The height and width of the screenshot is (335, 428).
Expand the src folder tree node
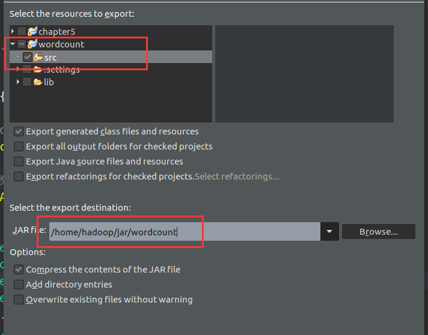pyautogui.click(x=18, y=57)
